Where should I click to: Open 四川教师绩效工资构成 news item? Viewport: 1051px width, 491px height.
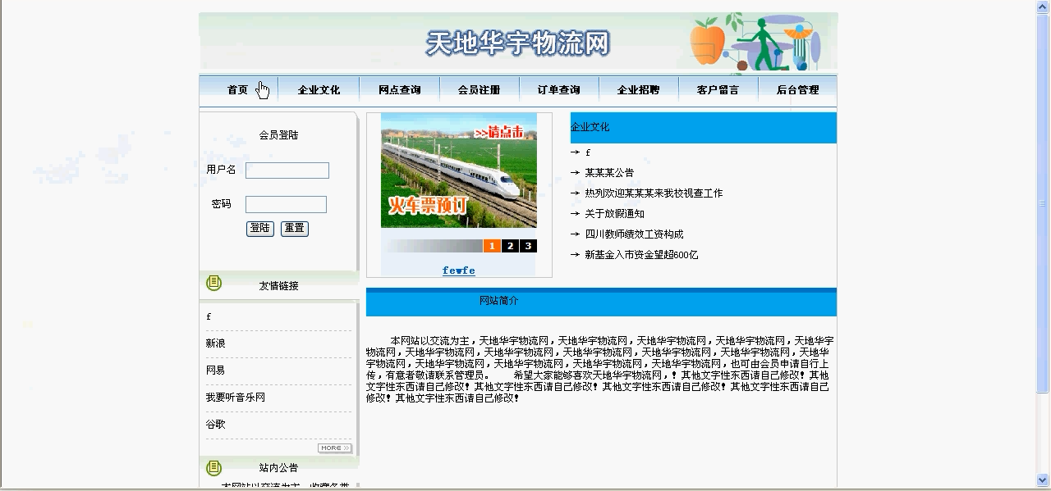634,234
